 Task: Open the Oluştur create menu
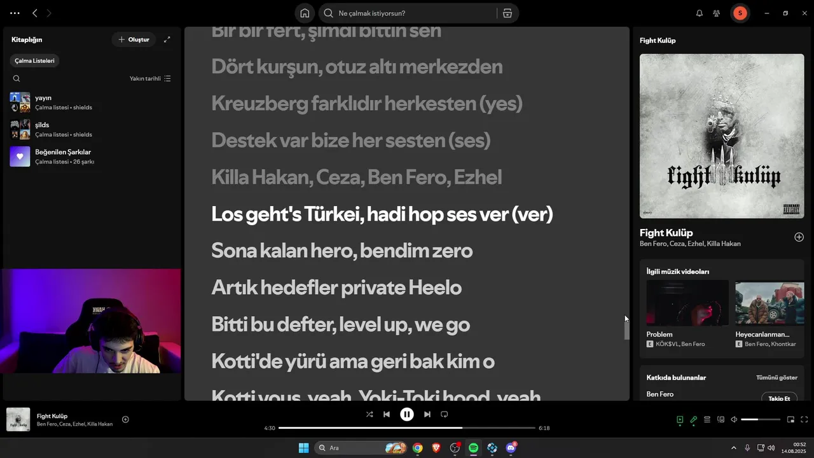[x=134, y=39]
